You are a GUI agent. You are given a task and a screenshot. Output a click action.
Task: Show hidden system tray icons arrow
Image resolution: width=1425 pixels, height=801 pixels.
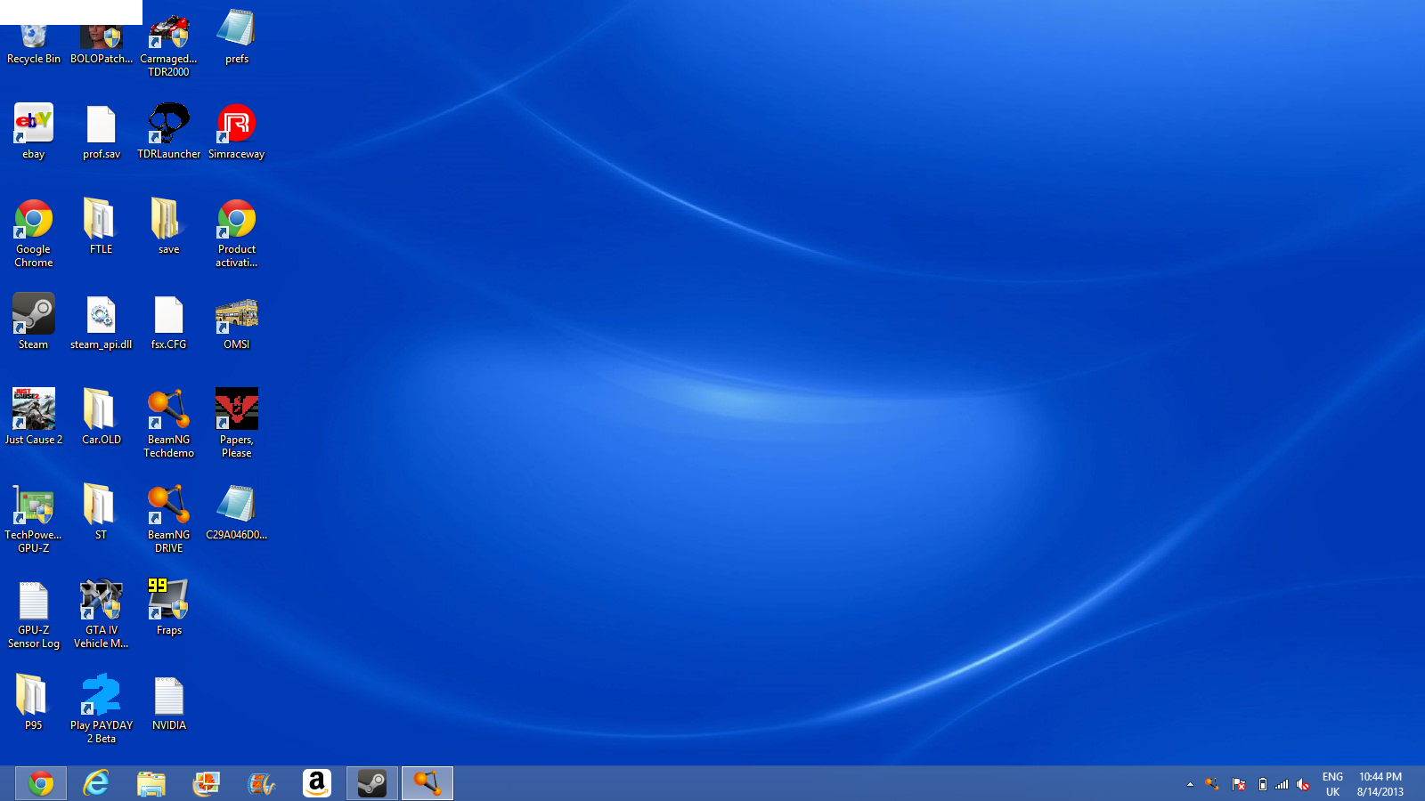coord(1190,784)
